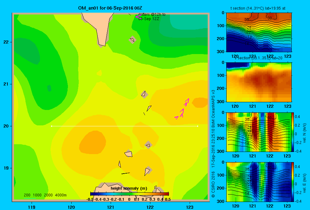Click latitude label 19 on the main map

click(x=6, y=168)
